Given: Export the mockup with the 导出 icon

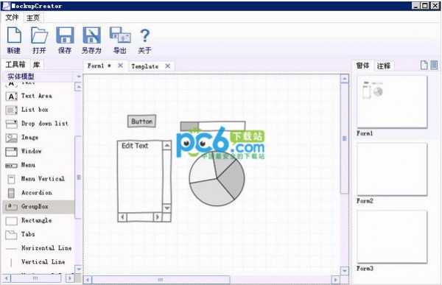Looking at the screenshot, I should coord(120,35).
